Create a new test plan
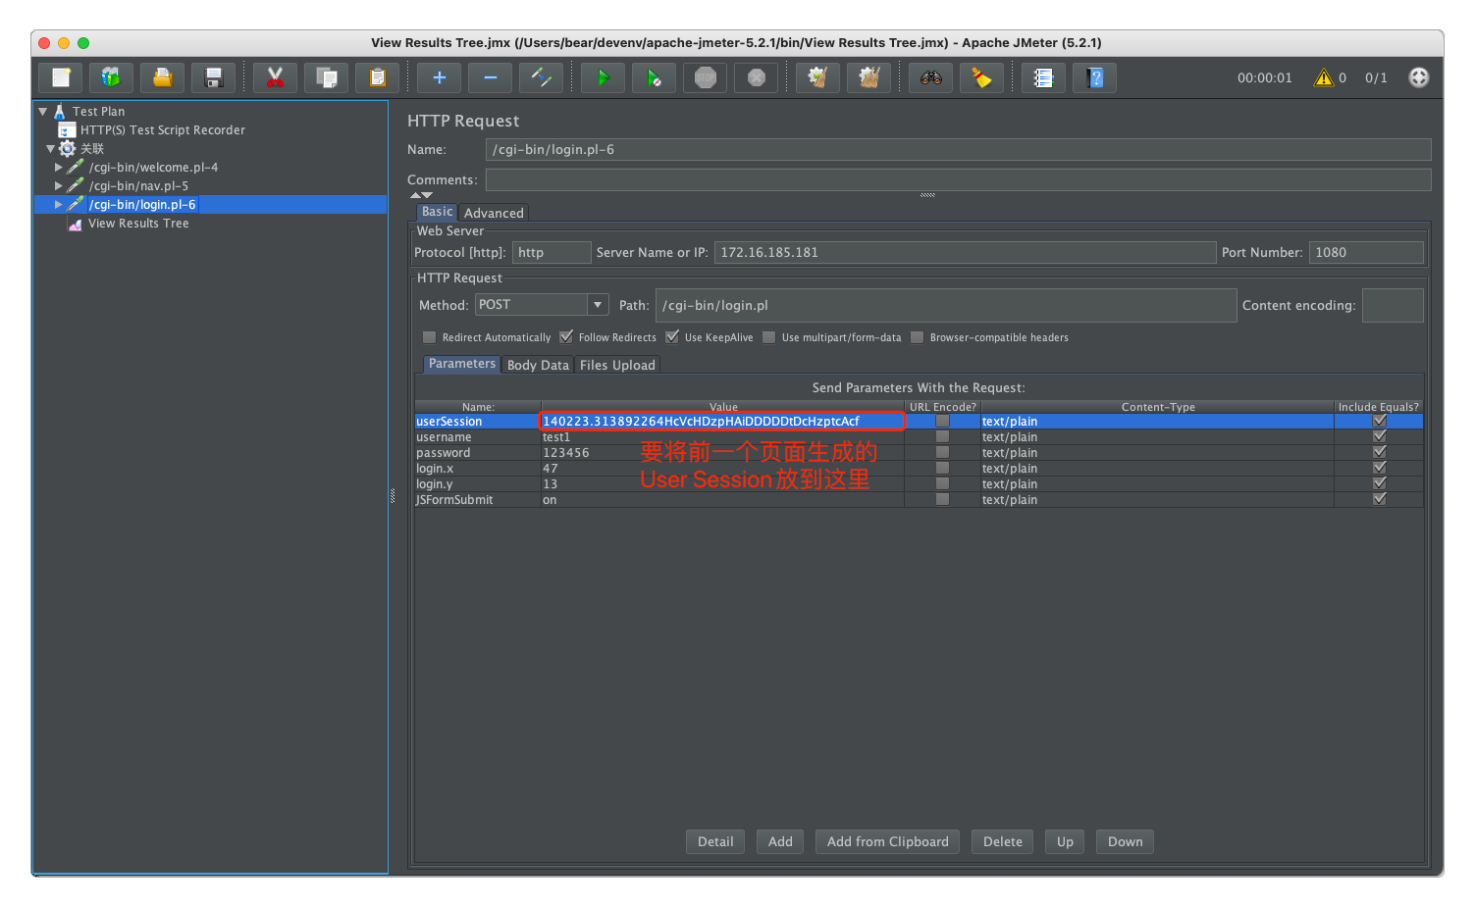The width and height of the screenshot is (1474, 907). (61, 77)
